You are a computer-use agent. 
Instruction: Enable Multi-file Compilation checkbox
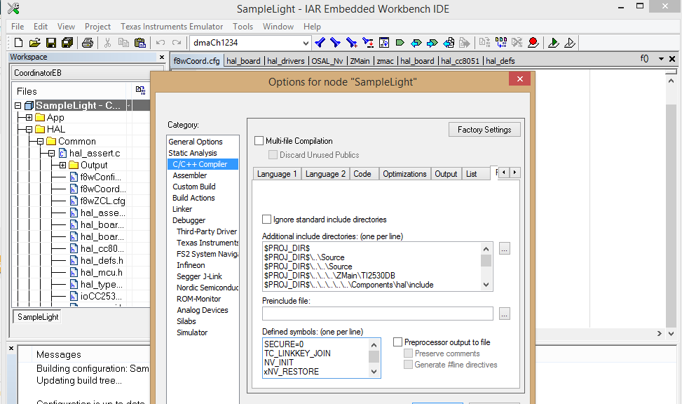tap(259, 140)
